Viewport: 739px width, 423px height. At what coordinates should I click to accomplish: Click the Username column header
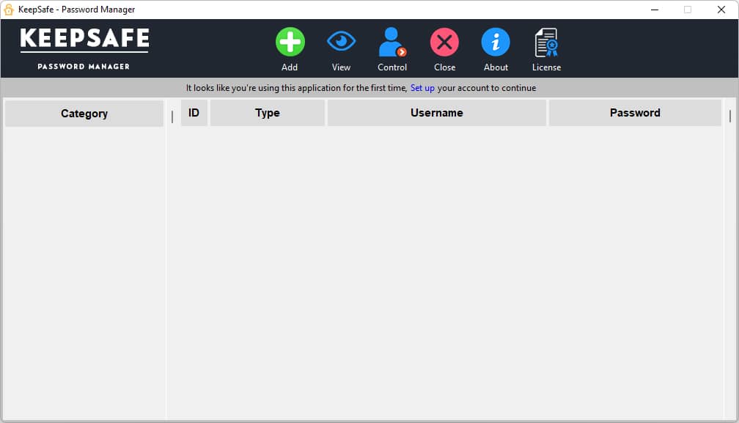(x=436, y=113)
